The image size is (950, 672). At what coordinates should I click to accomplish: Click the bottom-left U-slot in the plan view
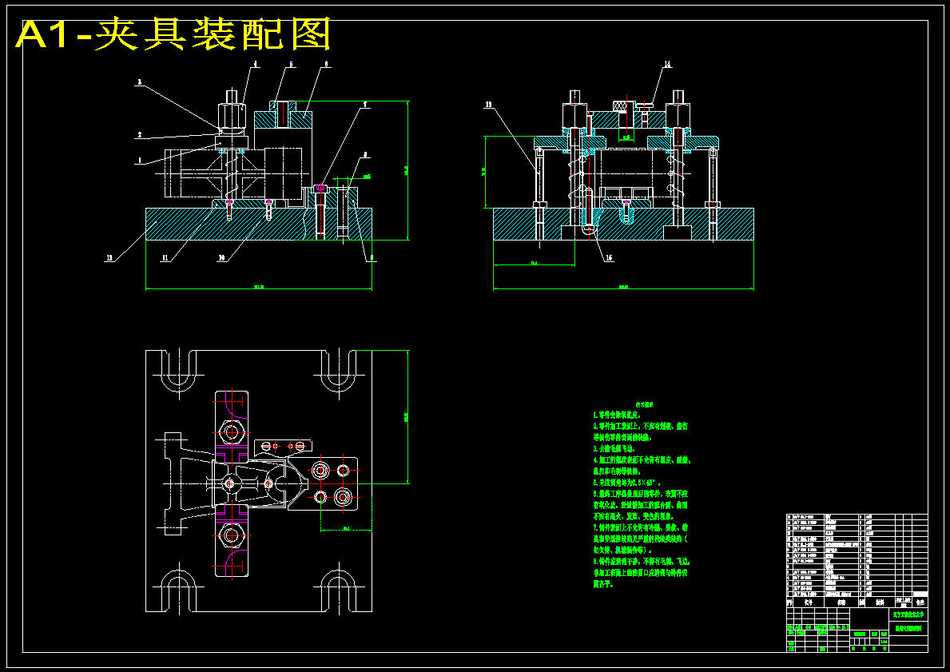point(179,590)
